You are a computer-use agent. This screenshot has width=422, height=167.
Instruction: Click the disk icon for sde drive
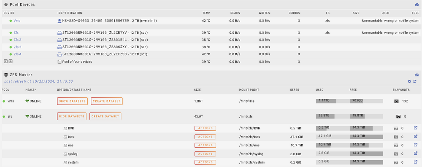point(60,47)
